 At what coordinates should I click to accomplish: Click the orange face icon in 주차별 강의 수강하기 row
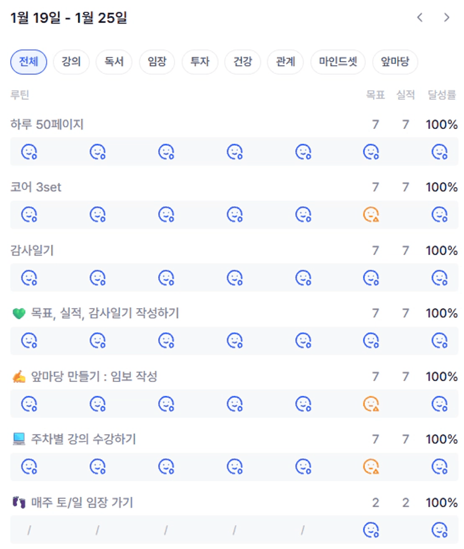tap(371, 466)
